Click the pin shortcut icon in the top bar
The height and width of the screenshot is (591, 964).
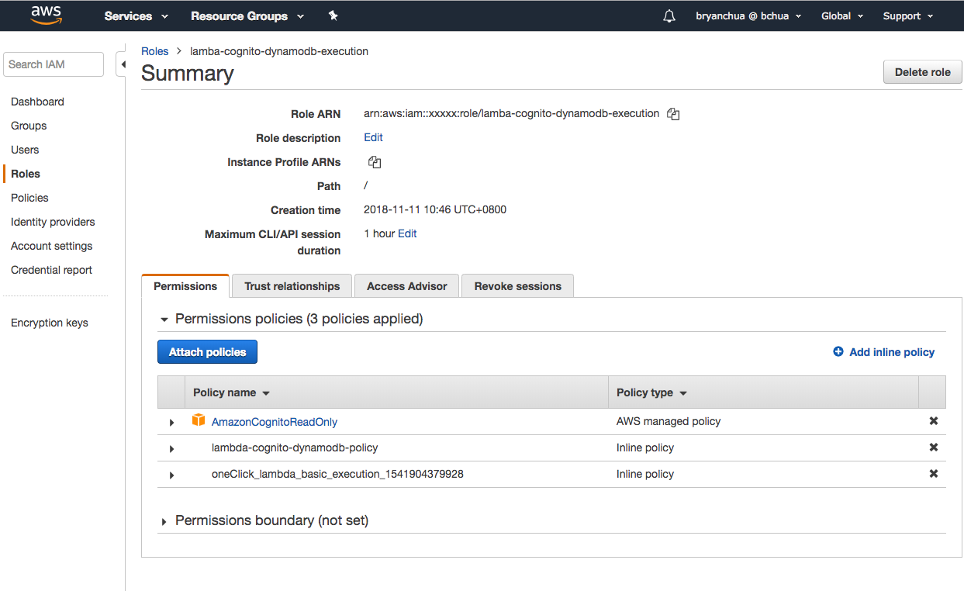(x=333, y=16)
